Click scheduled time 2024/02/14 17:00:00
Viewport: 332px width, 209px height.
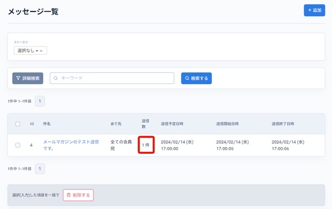click(x=177, y=145)
